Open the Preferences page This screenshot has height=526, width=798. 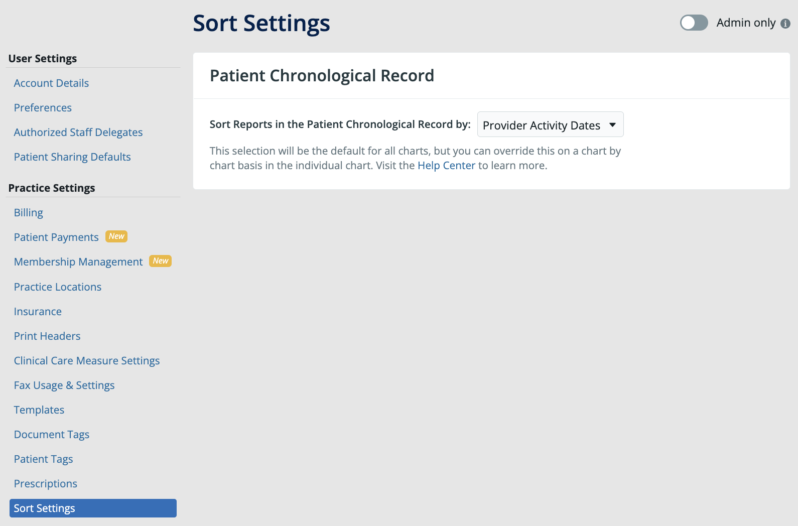[x=43, y=107]
